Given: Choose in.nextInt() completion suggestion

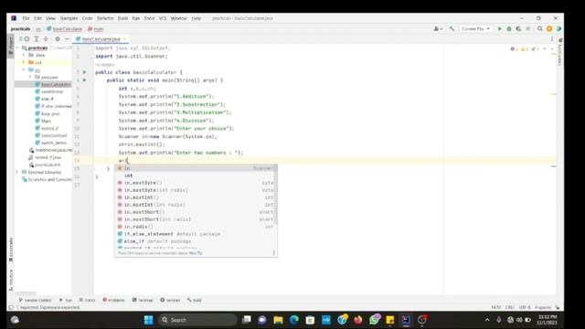Looking at the screenshot, I should point(196,197).
